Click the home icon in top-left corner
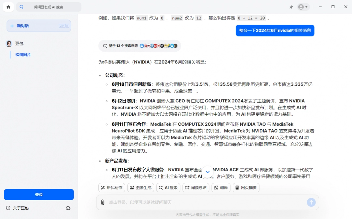 (x=8, y=6)
